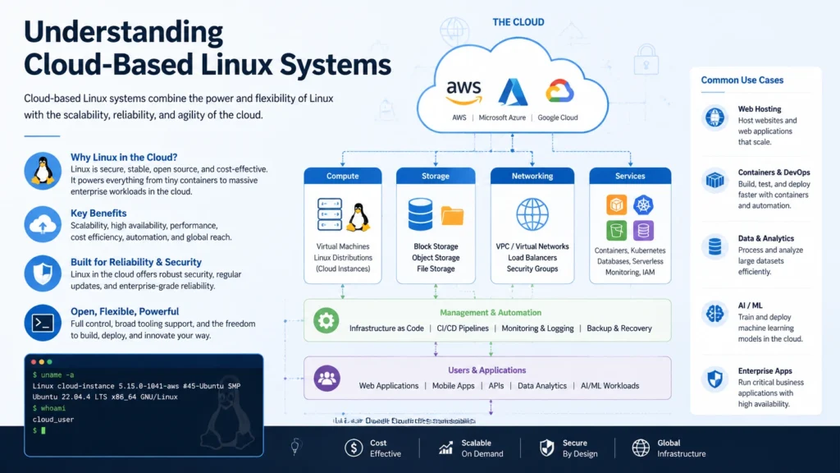Click the AWS logo in the cloud
This screenshot has height=473, width=840.
[464, 92]
